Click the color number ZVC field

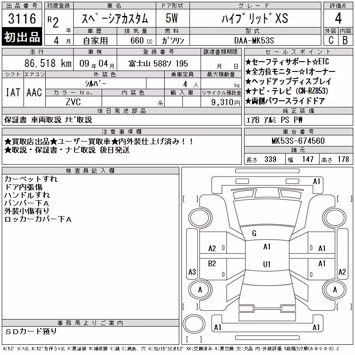73,102
